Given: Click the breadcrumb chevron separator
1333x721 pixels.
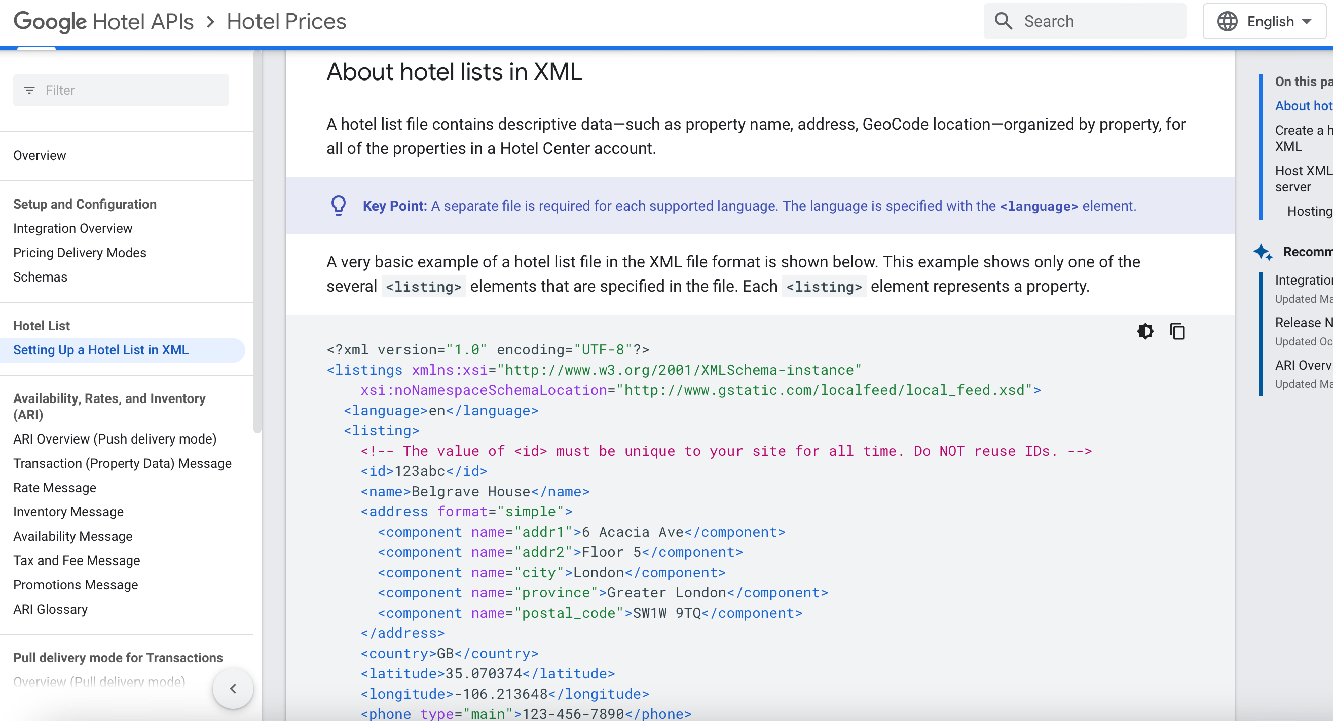Looking at the screenshot, I should pyautogui.click(x=210, y=22).
